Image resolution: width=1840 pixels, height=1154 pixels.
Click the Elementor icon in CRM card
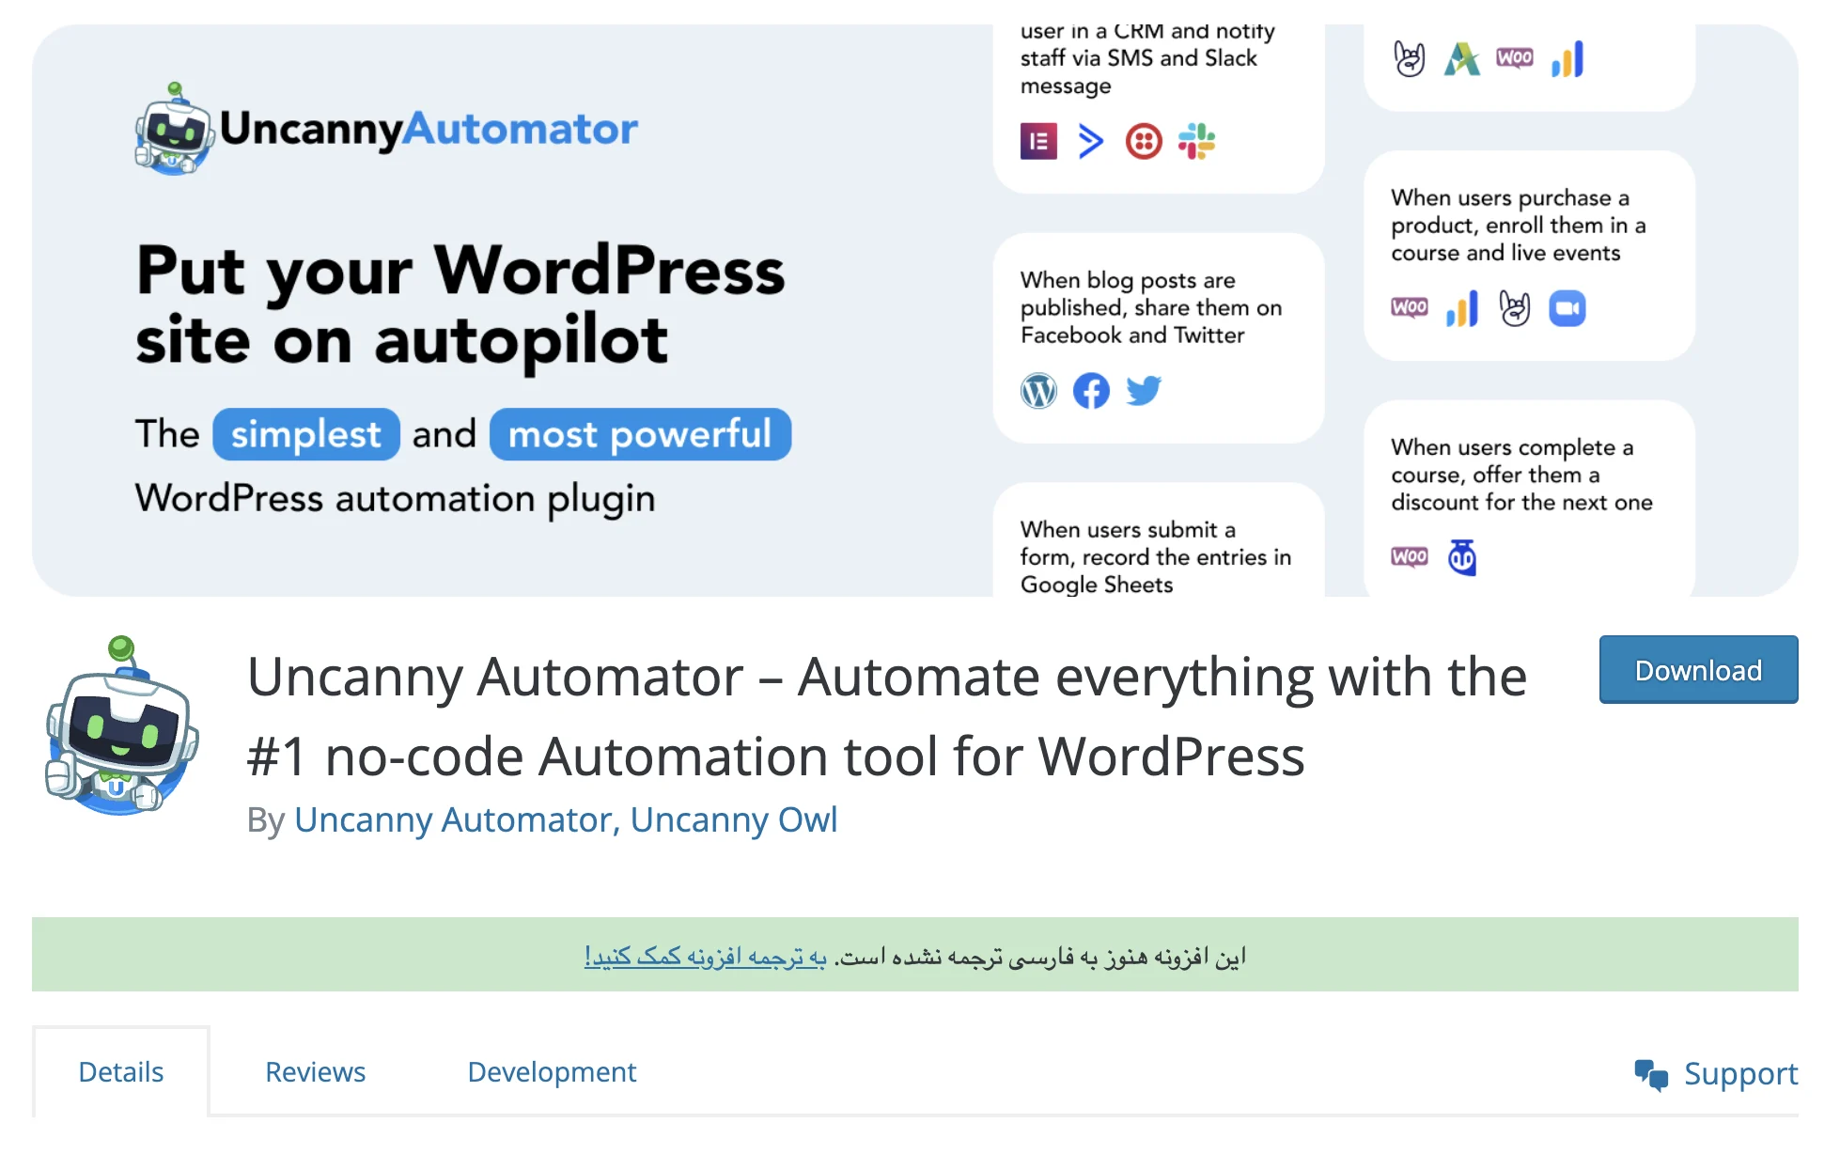pos(1038,142)
